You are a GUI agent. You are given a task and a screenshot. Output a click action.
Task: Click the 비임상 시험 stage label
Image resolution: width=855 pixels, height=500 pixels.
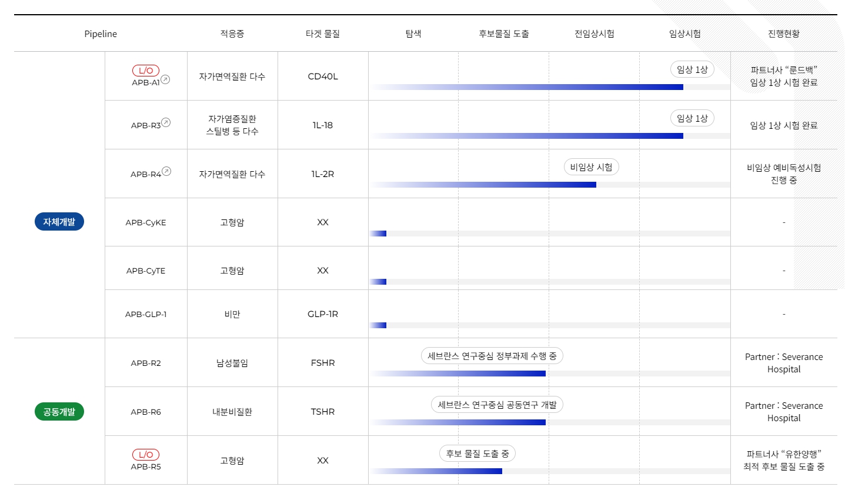pos(591,167)
